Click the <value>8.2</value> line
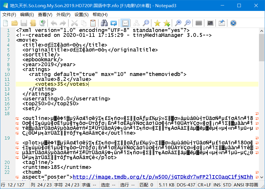The image size is (265, 189). point(63,79)
